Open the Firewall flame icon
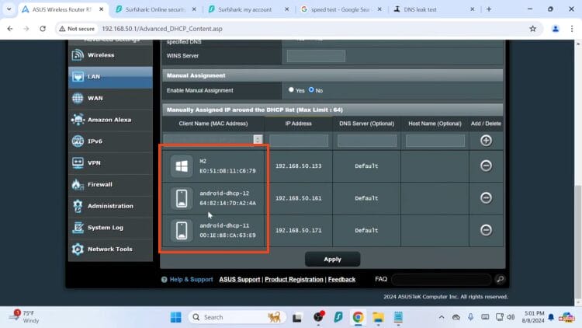This screenshot has height=328, width=582. (78, 184)
